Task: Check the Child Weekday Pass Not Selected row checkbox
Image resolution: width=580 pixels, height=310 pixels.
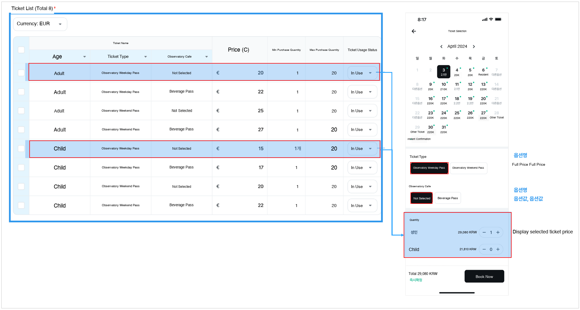Action: tap(21, 148)
